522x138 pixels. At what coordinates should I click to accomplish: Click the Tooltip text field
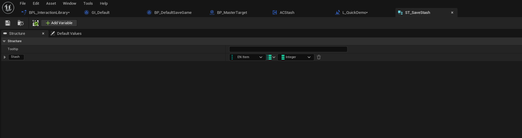pos(288,49)
